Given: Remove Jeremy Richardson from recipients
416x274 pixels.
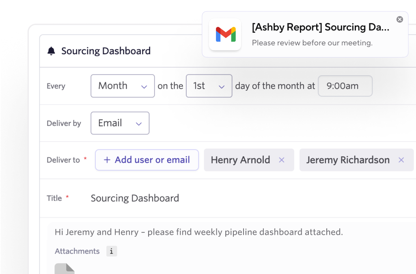Looking at the screenshot, I should (401, 160).
